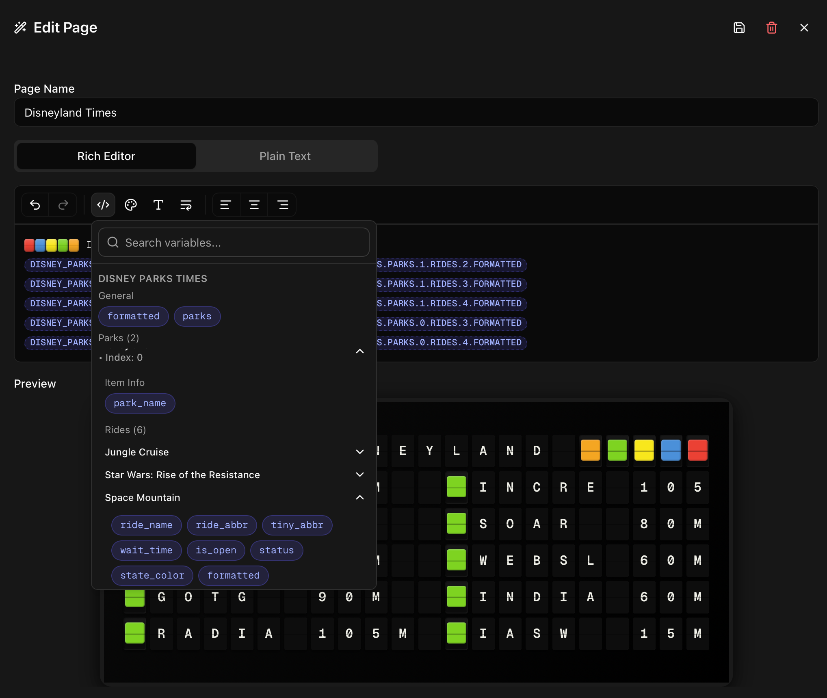Click the green color square in the editor header
Screen dimensions: 827x698
click(62, 245)
